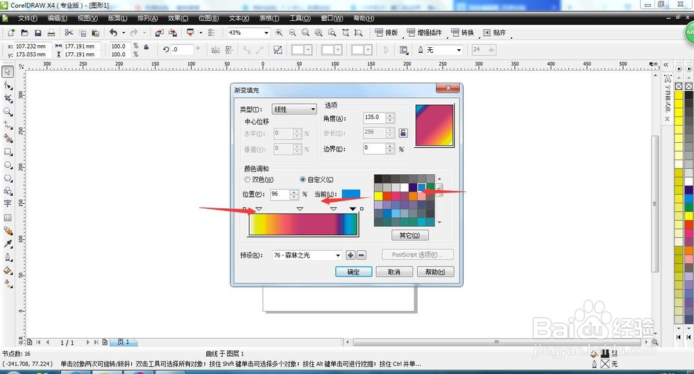Click the 帮助 button in the dialog

[435, 272]
